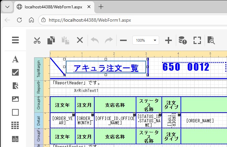
Task: Click the Cut scissors icon
Action: (37, 40)
